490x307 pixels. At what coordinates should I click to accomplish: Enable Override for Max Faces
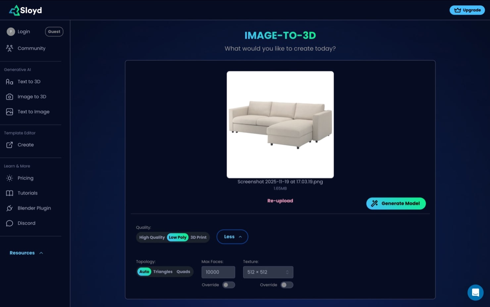[x=228, y=285]
